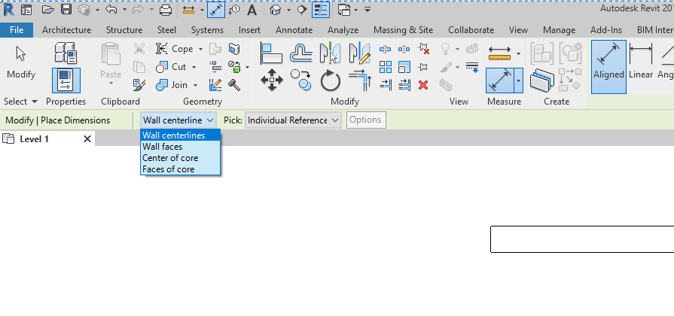Click Save icon in Quick Access Toolbar
This screenshot has height=316, width=674.
pos(66,10)
